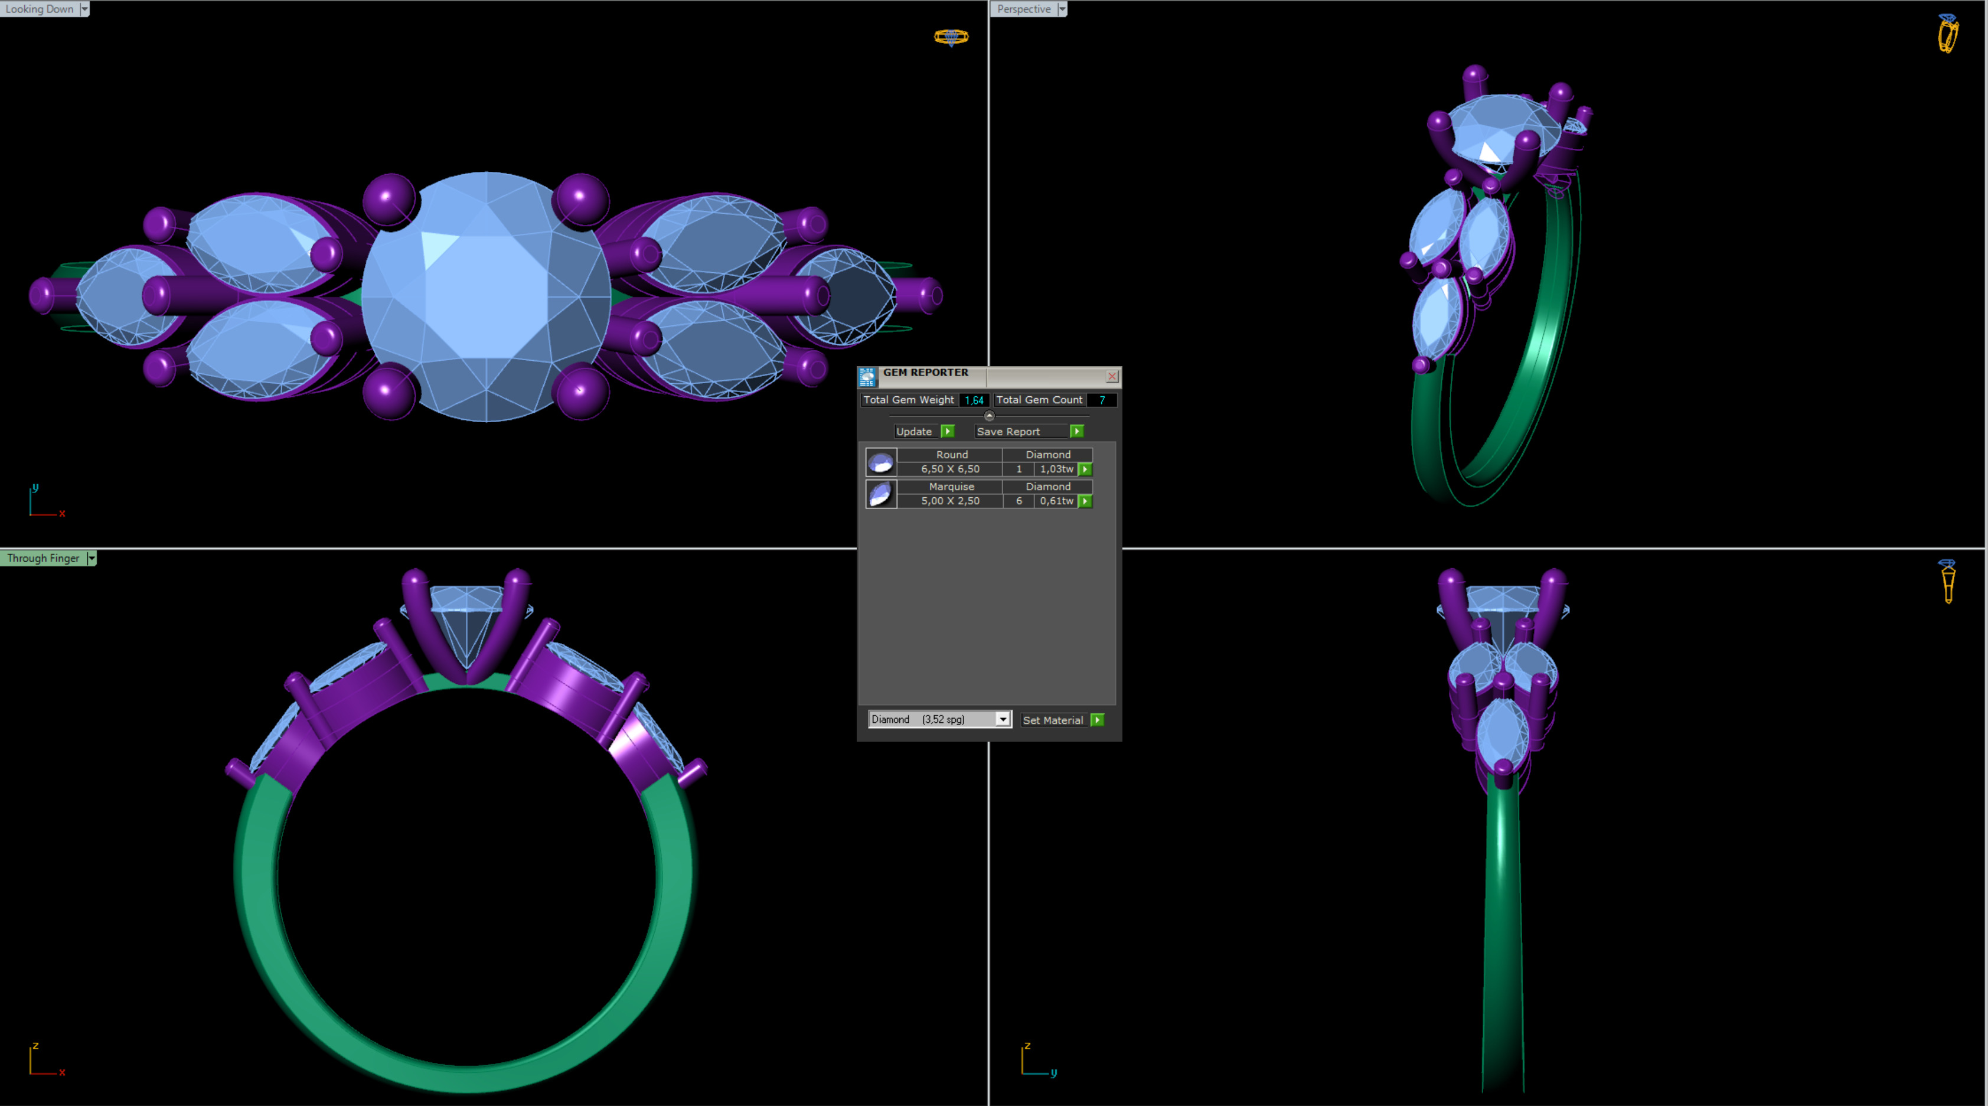The height and width of the screenshot is (1106, 1988).
Task: Click the Gem Reporter panel icon
Action: pos(867,376)
